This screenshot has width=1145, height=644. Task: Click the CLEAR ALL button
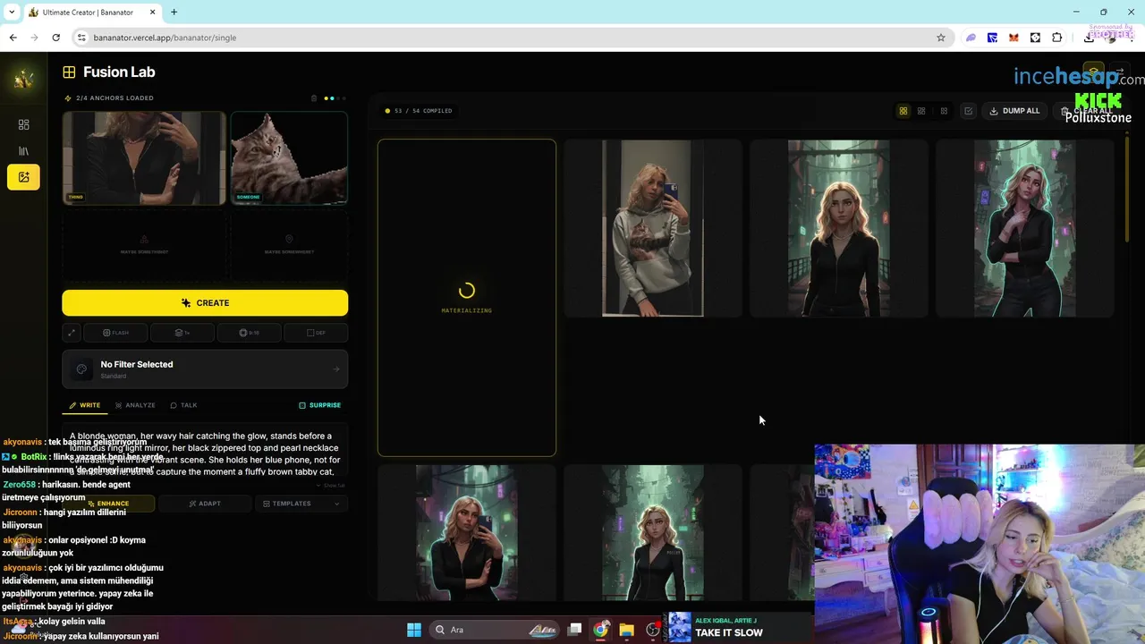1088,111
